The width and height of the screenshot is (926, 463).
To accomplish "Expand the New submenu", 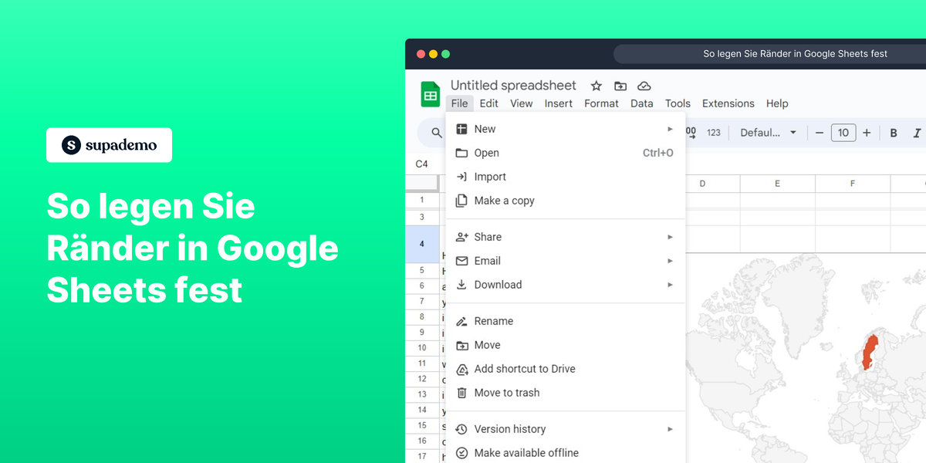I will [566, 129].
